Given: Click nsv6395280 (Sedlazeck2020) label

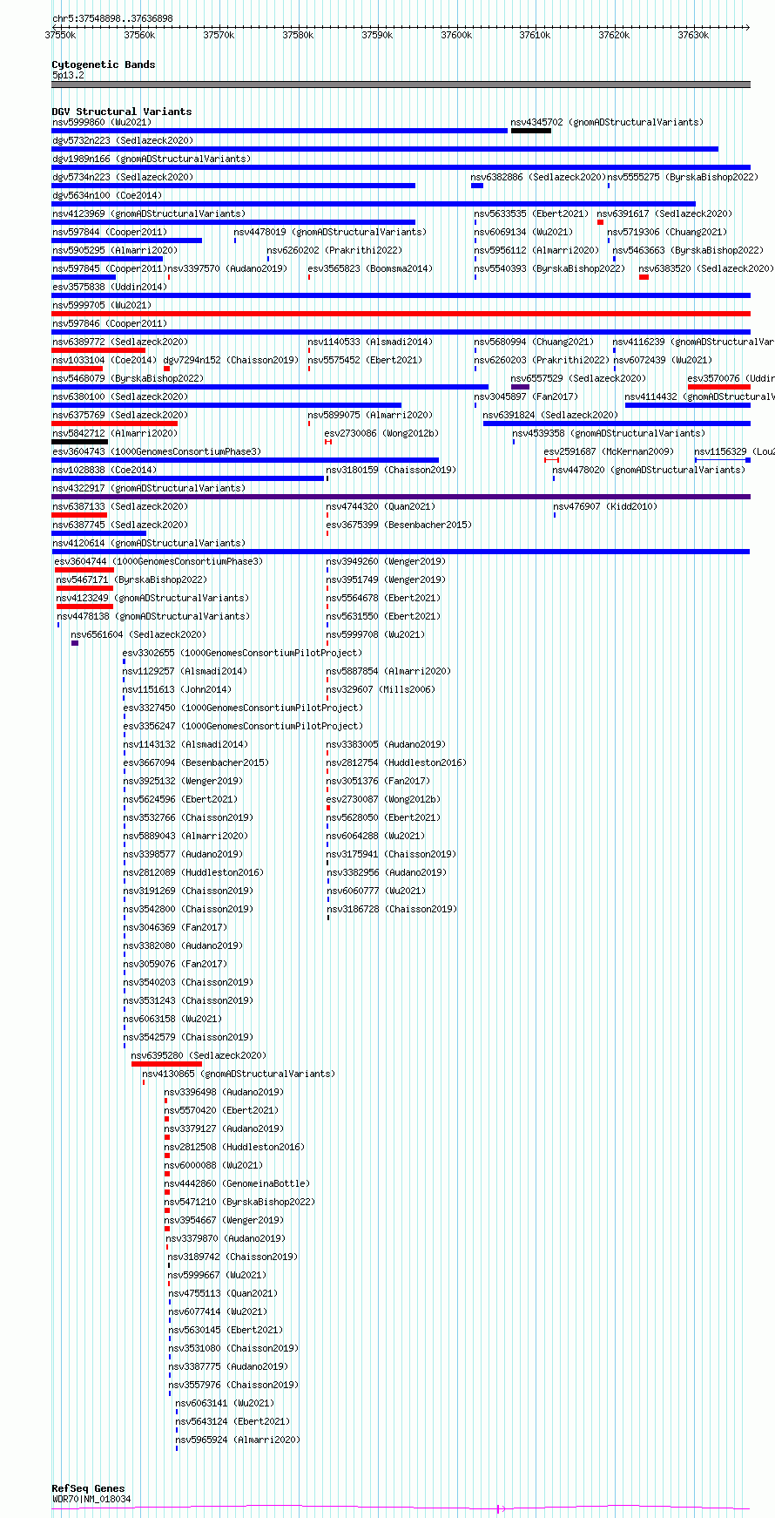Looking at the screenshot, I should (x=199, y=1056).
